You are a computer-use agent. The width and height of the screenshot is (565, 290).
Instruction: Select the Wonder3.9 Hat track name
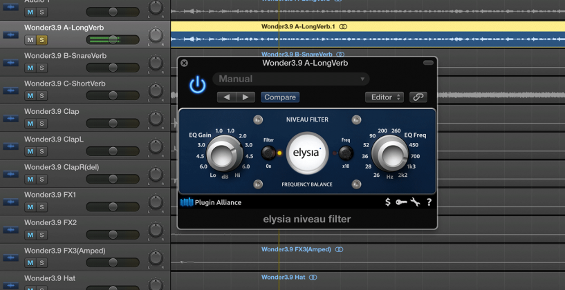50,278
